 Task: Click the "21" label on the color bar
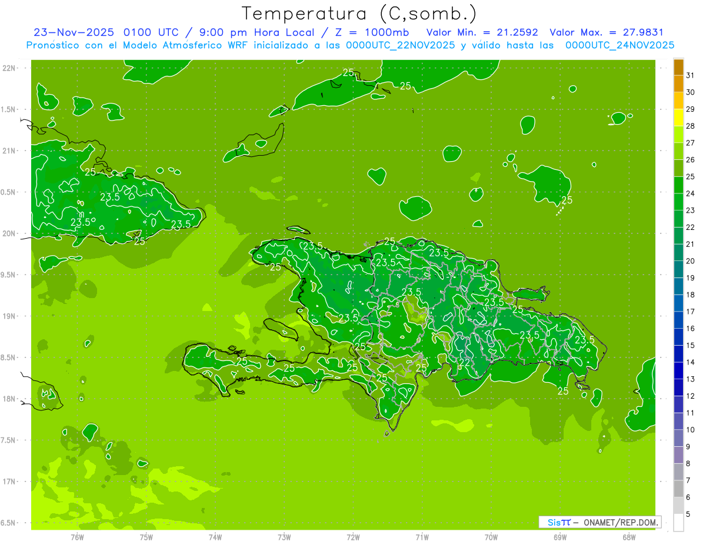pyautogui.click(x=691, y=244)
